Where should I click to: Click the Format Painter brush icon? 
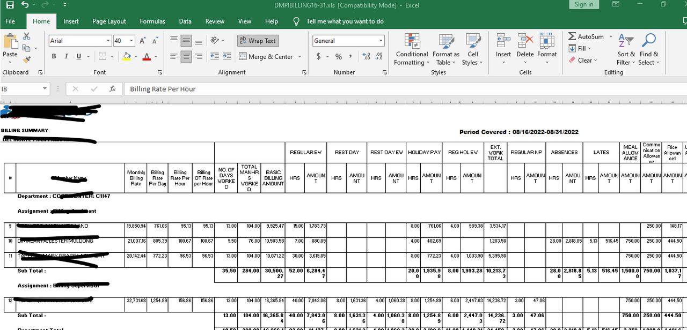(x=27, y=59)
